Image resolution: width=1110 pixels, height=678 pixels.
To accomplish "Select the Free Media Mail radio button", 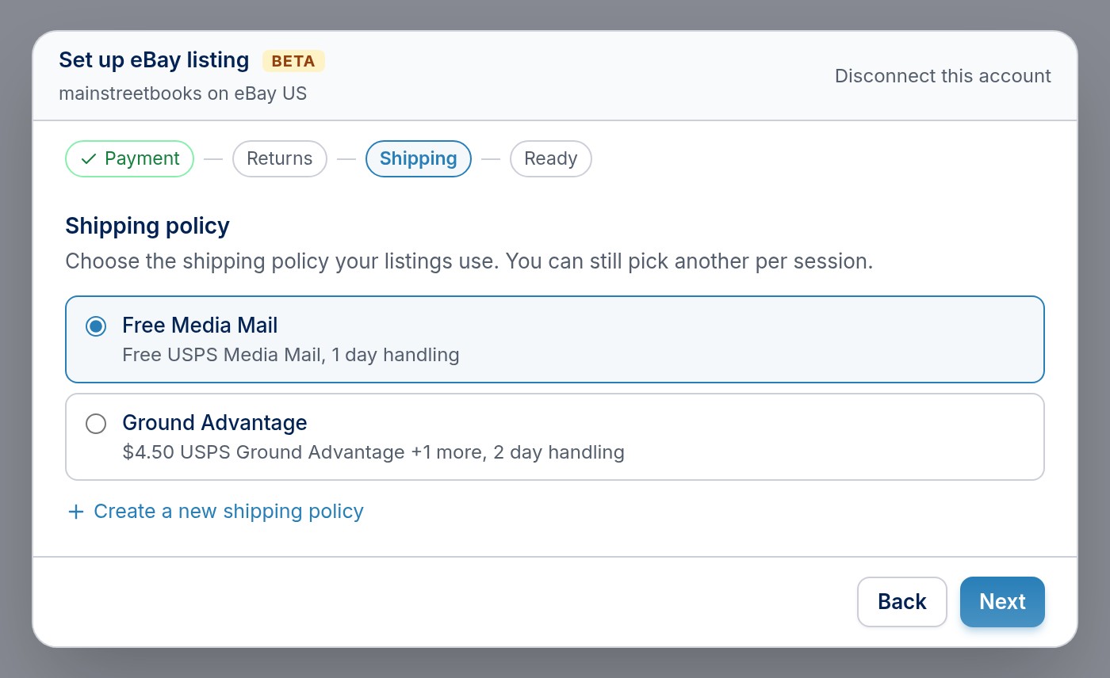I will (96, 326).
